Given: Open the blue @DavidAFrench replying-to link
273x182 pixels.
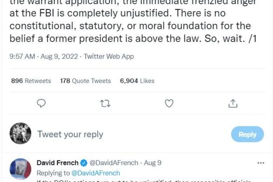Looking at the screenshot, I should click(96, 173).
